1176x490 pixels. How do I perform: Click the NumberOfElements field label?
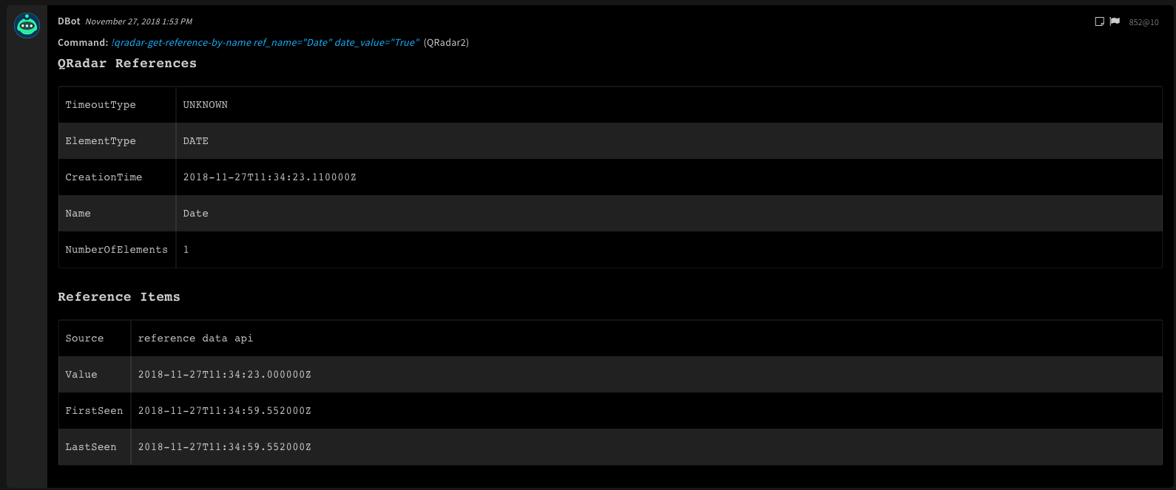116,250
